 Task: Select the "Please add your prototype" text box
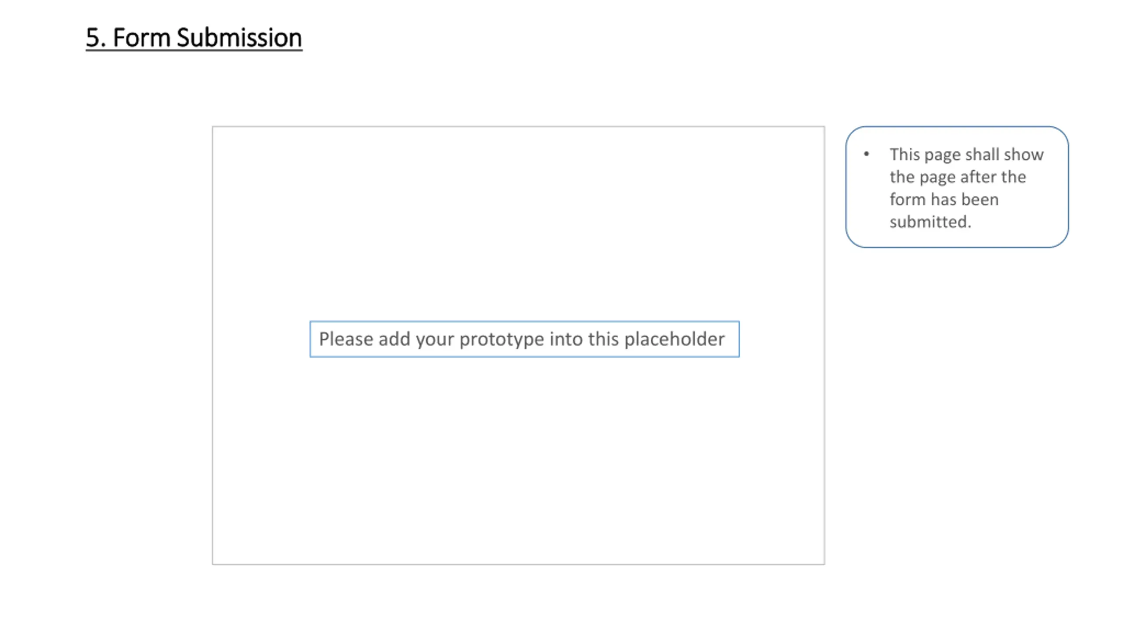524,339
